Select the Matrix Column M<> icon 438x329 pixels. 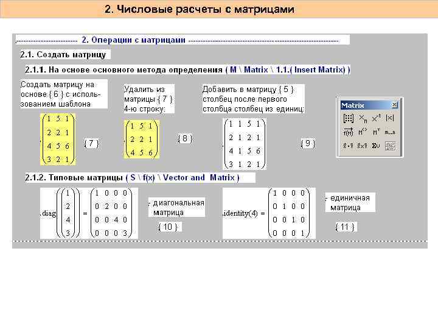[x=363, y=132]
